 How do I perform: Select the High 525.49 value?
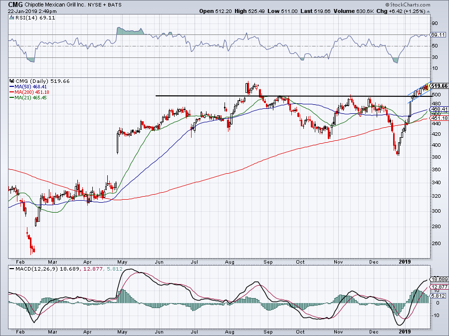click(x=250, y=11)
